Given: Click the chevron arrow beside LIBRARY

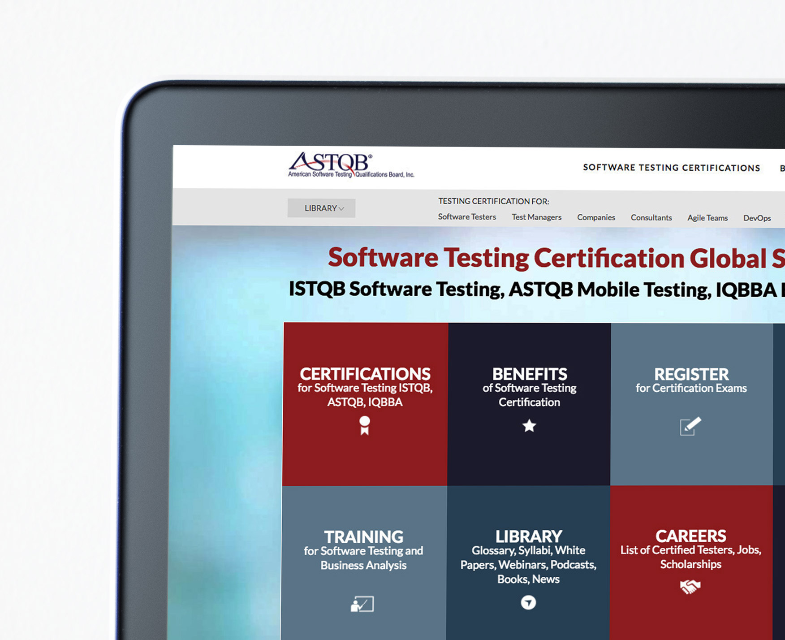Looking at the screenshot, I should tap(341, 209).
